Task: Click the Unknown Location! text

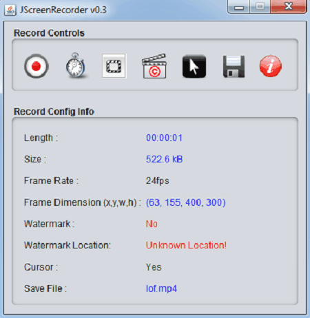Action: pyautogui.click(x=186, y=245)
